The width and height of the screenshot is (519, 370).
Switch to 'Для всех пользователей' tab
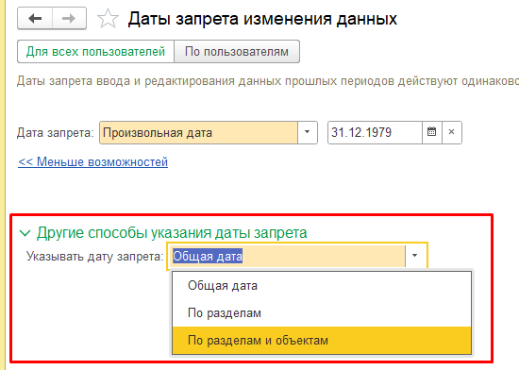[x=95, y=52]
